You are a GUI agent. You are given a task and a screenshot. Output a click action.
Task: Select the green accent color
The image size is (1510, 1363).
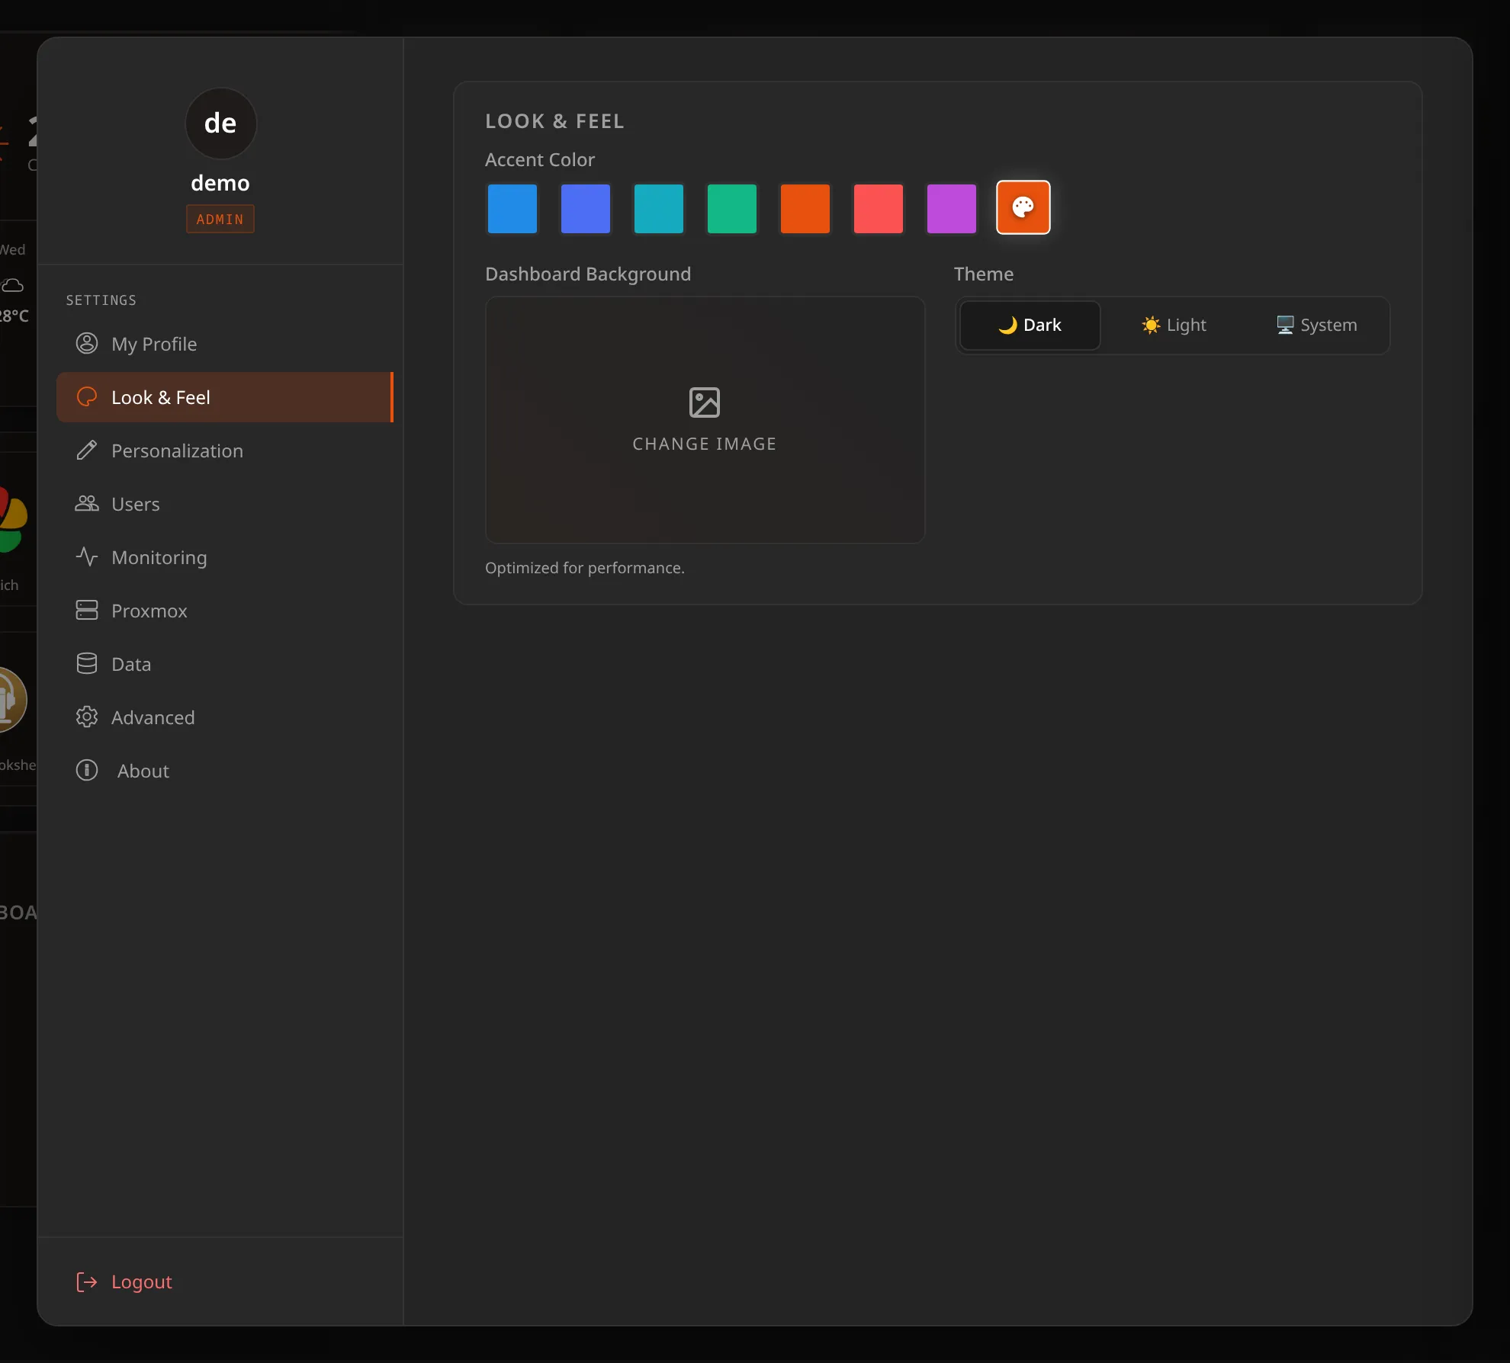(732, 208)
